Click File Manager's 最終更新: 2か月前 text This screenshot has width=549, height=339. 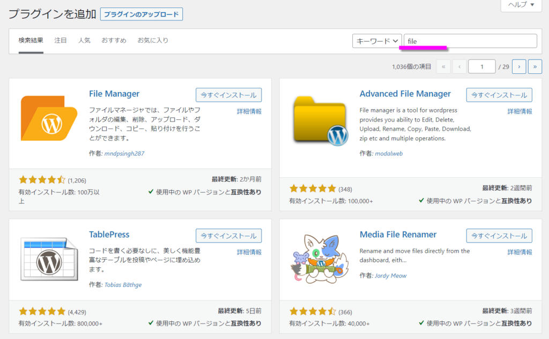click(236, 179)
